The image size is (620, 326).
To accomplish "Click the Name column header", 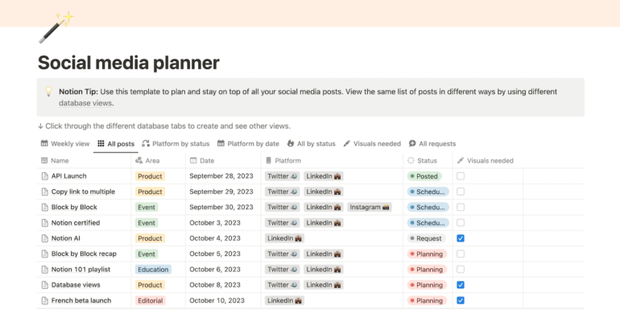I will 85,160.
